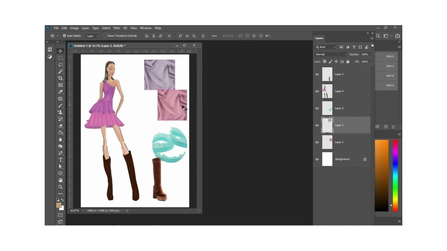Hide Layer 5 with eye icon
447x251 pixels.
[x=317, y=74]
